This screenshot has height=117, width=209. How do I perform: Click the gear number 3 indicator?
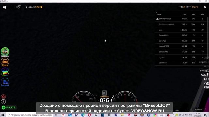click(x=104, y=93)
